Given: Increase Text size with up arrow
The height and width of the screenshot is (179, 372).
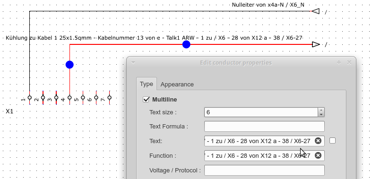Looking at the screenshot, I should point(321,110).
